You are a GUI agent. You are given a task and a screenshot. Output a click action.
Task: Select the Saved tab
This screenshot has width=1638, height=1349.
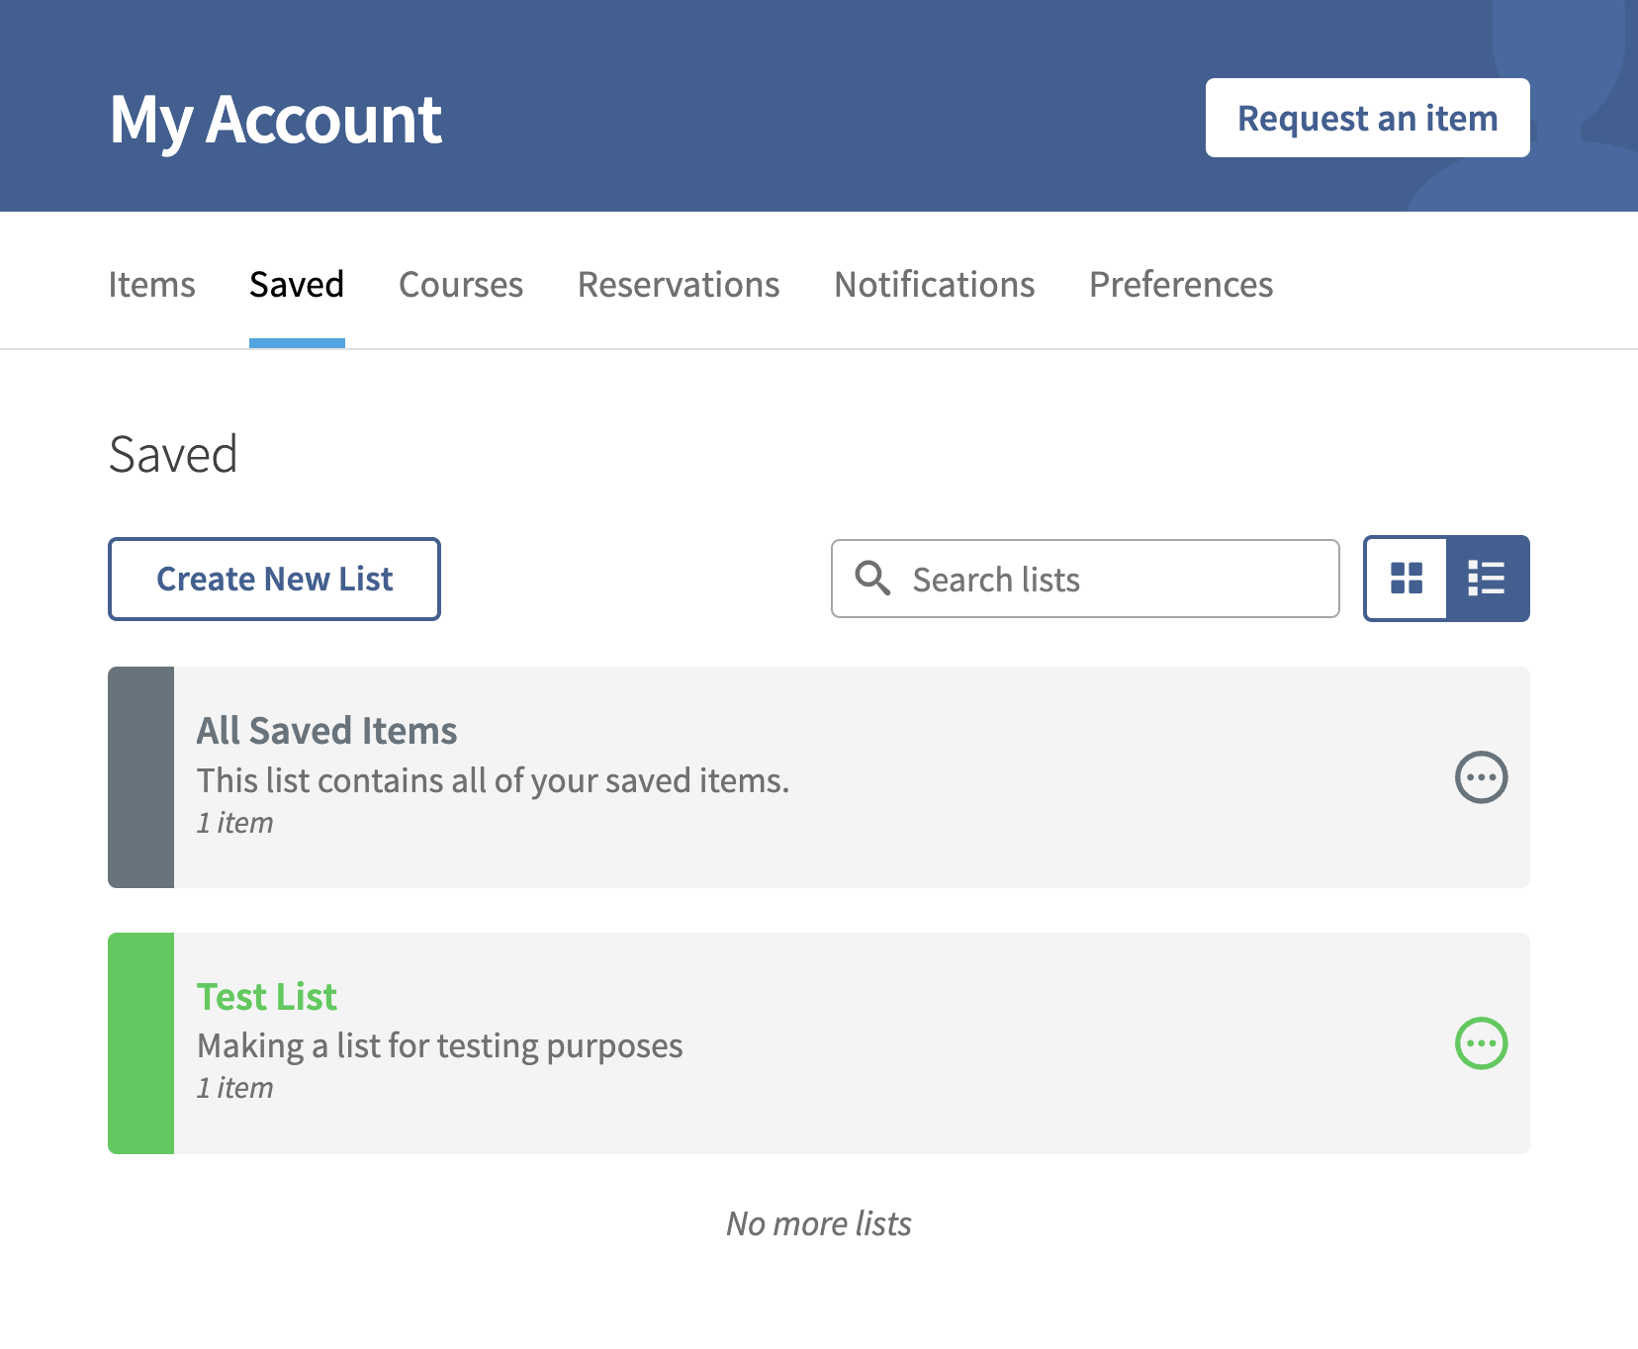(x=297, y=285)
